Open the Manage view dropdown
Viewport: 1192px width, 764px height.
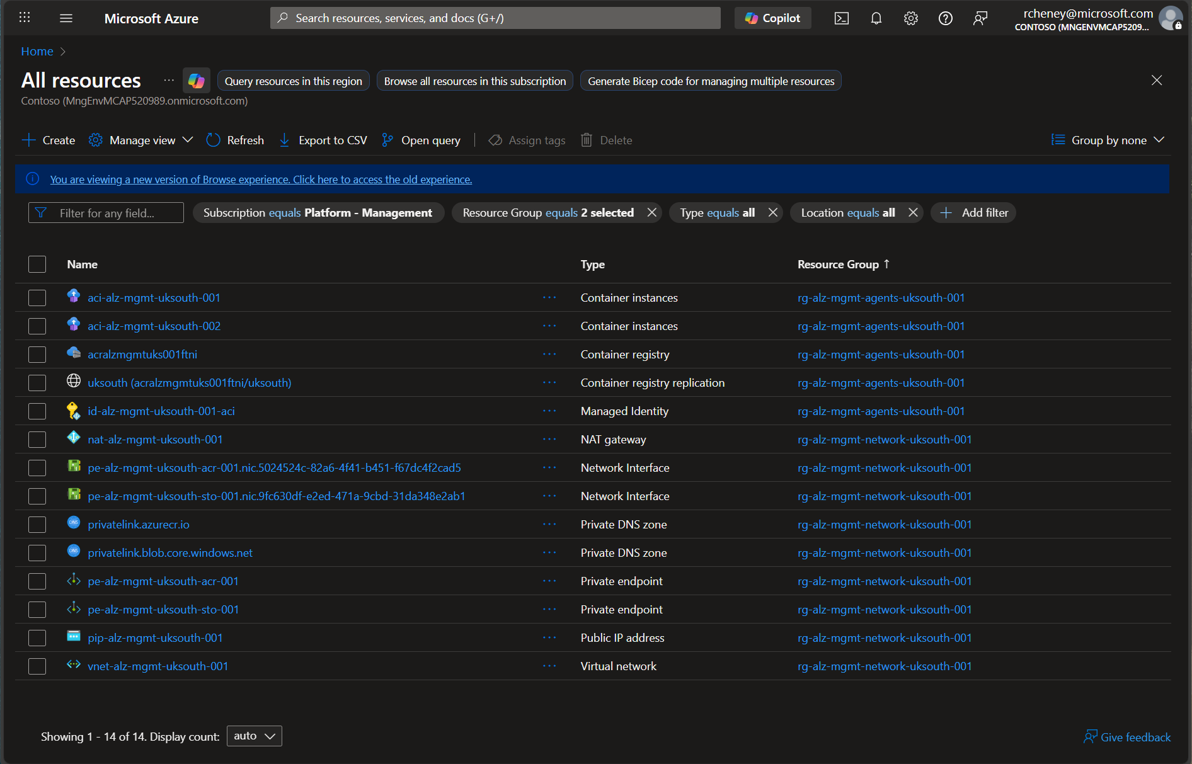(140, 140)
